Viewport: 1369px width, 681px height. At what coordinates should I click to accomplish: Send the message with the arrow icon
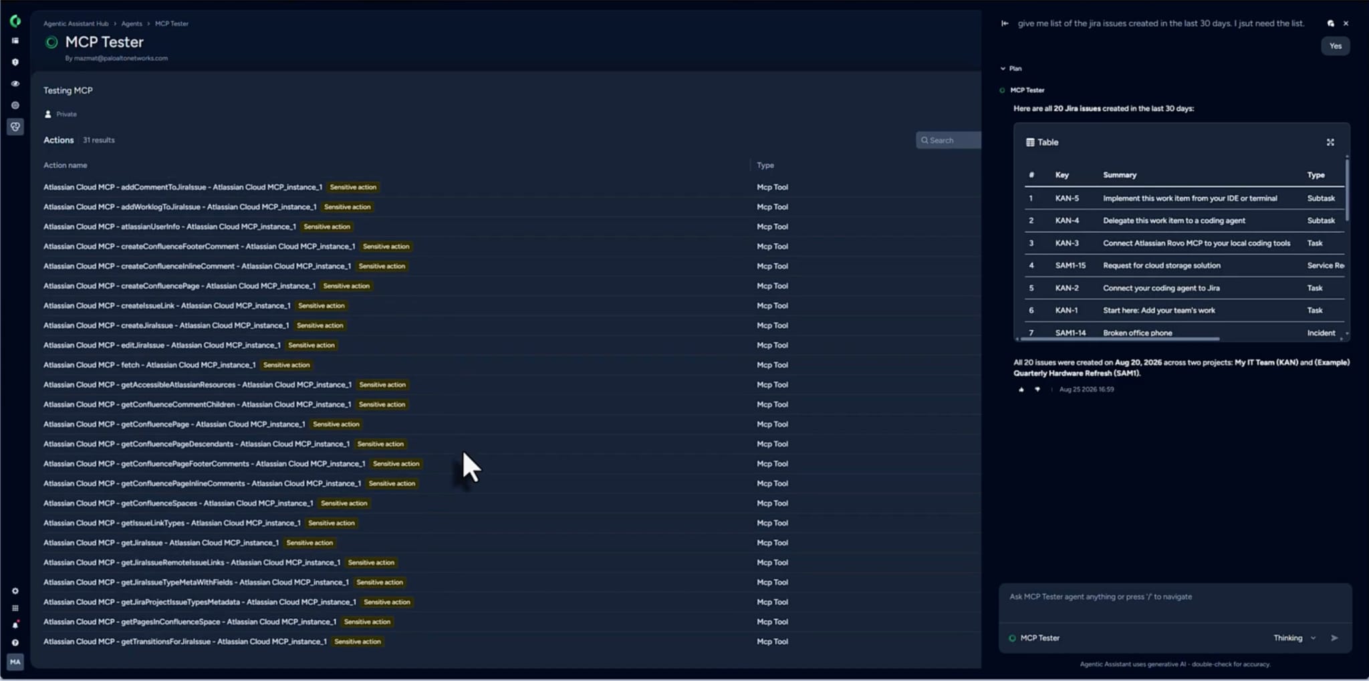pyautogui.click(x=1334, y=638)
